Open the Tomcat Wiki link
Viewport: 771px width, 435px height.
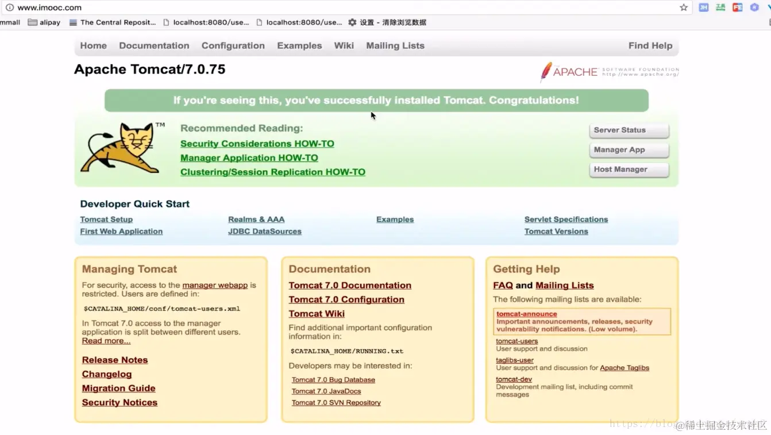[317, 314]
